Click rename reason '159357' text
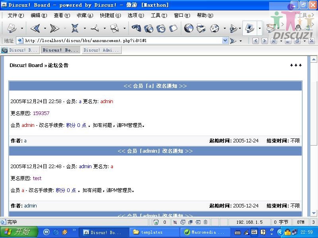The width and height of the screenshot is (318, 238). pos(41,113)
